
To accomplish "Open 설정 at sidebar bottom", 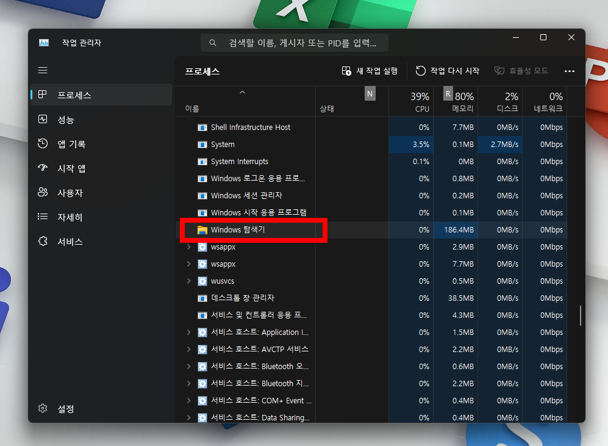I will (x=101, y=409).
